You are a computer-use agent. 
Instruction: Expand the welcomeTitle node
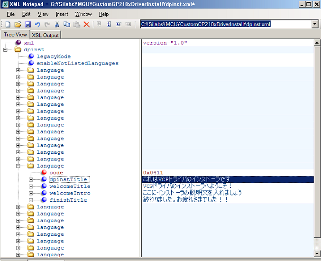tap(31, 186)
